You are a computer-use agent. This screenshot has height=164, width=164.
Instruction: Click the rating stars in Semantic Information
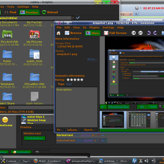click(x=75, y=80)
